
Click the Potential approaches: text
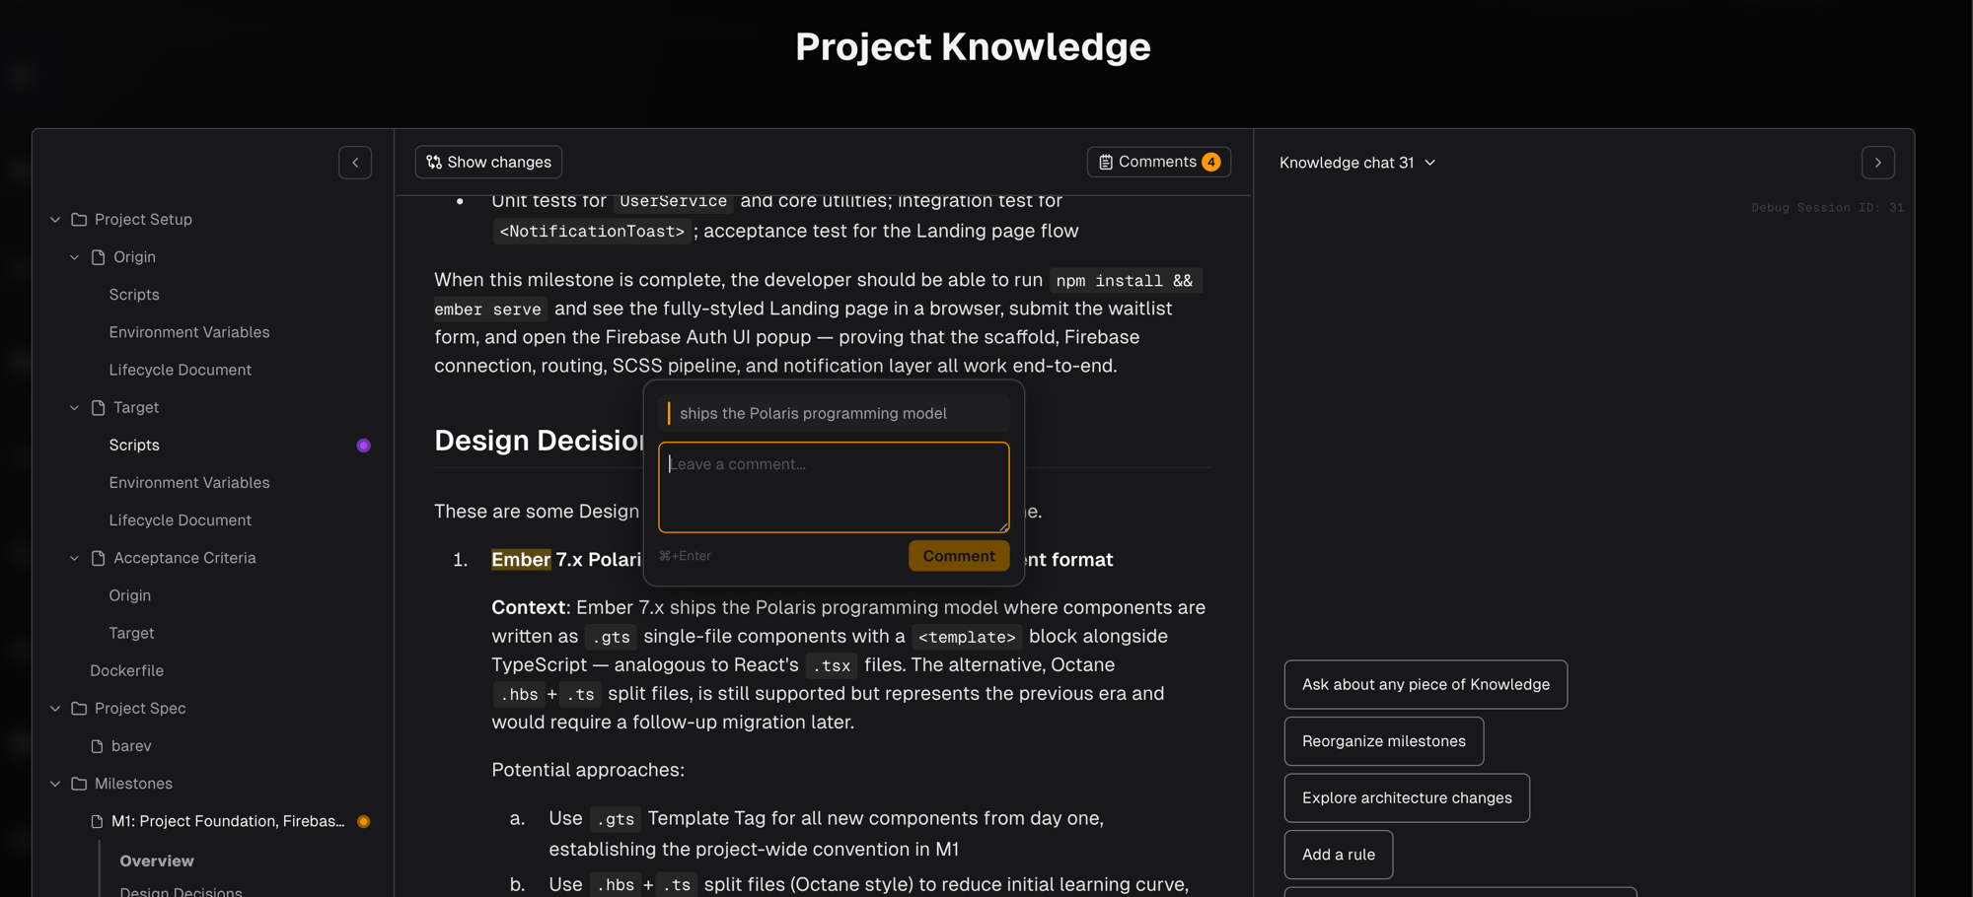tap(588, 770)
